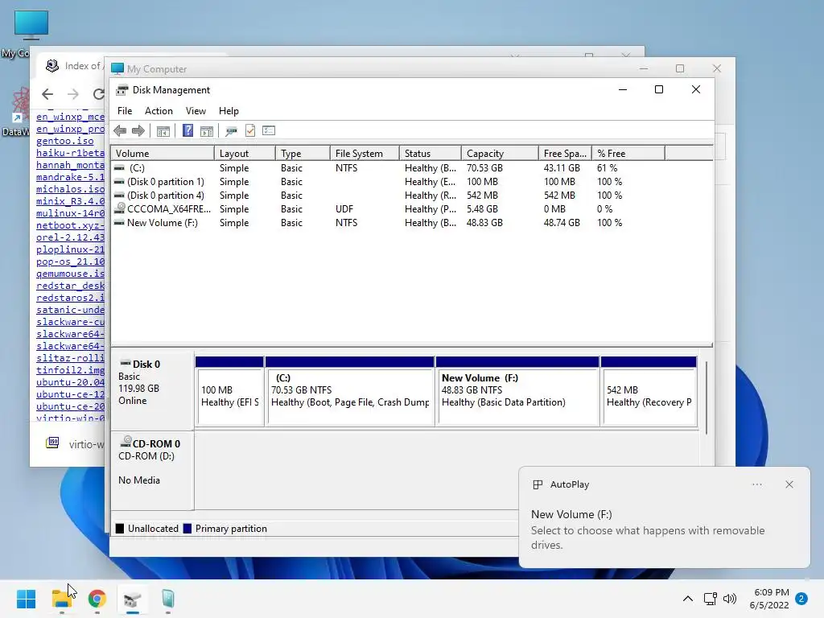Click the Connect/Refresh disk toolbar icon

click(x=231, y=131)
